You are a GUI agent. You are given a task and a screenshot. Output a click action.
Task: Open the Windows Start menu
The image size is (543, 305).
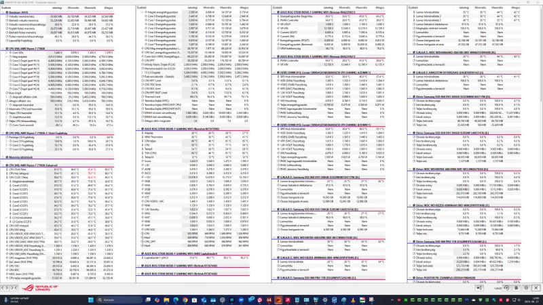[91, 300]
